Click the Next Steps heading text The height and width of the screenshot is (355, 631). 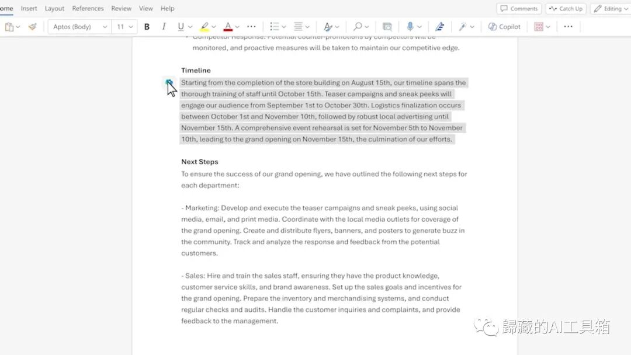click(x=200, y=162)
